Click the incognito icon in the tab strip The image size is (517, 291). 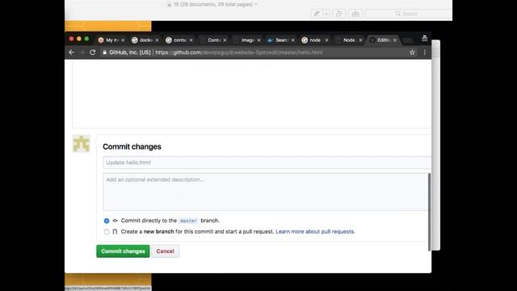[x=425, y=39]
